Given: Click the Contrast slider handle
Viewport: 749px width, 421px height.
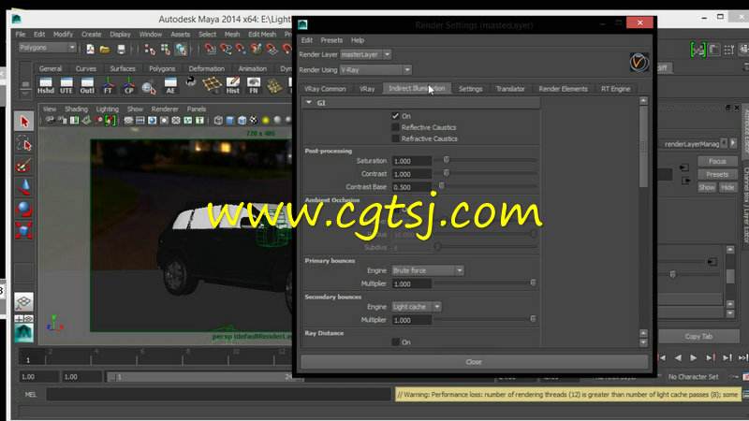Looking at the screenshot, I should point(447,173).
